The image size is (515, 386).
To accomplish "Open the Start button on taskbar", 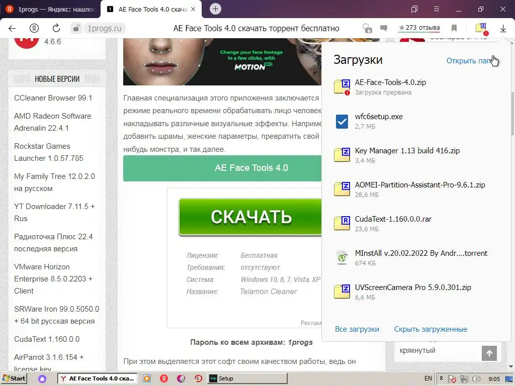I will [14, 378].
